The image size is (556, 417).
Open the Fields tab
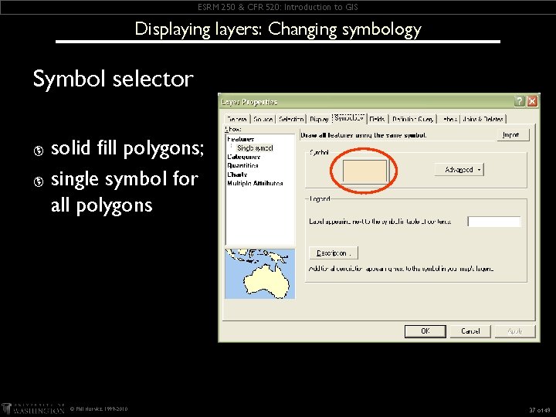pos(378,119)
